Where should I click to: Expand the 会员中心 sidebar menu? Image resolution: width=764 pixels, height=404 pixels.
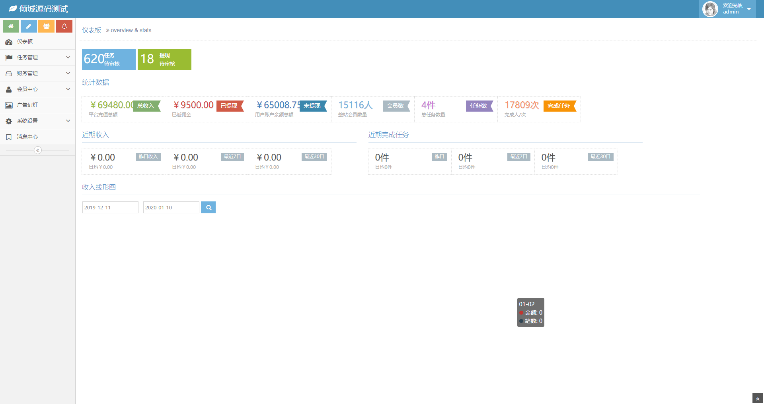[x=37, y=89]
